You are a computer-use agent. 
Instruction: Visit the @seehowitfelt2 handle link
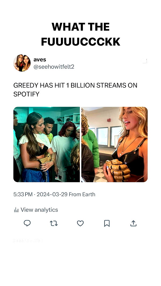tap(54, 67)
